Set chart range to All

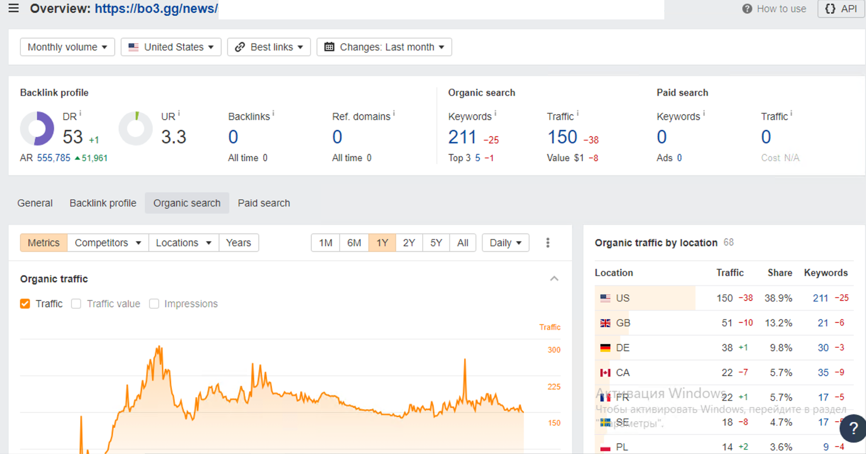tap(463, 243)
